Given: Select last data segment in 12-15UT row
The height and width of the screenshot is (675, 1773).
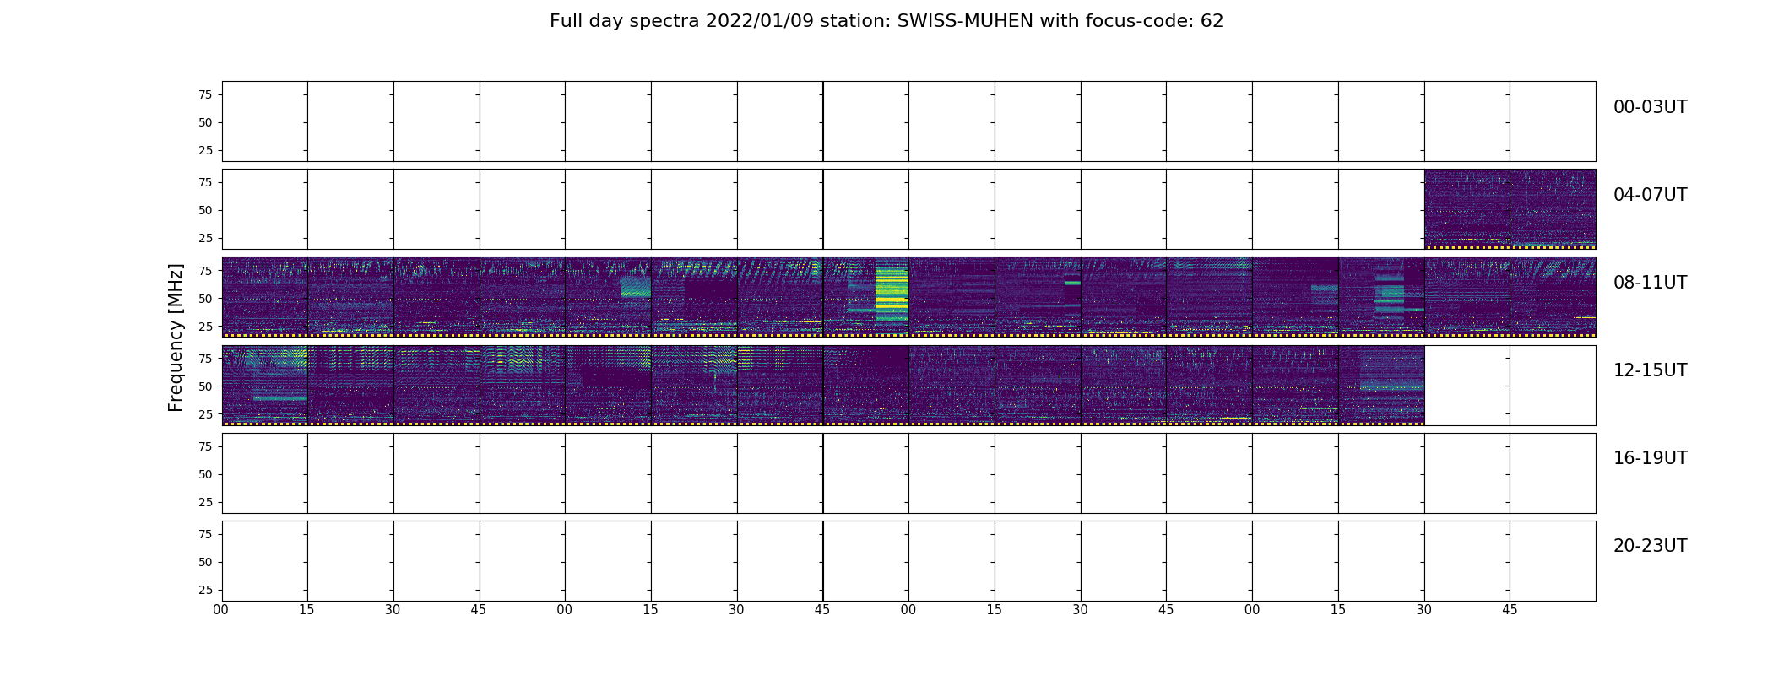Looking at the screenshot, I should coord(1381,384).
